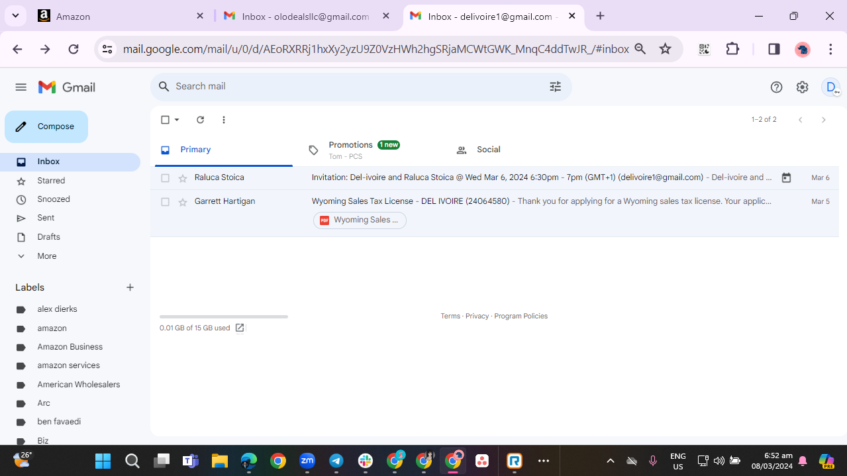The height and width of the screenshot is (476, 847).
Task: View site information icon in address bar
Action: tap(107, 49)
